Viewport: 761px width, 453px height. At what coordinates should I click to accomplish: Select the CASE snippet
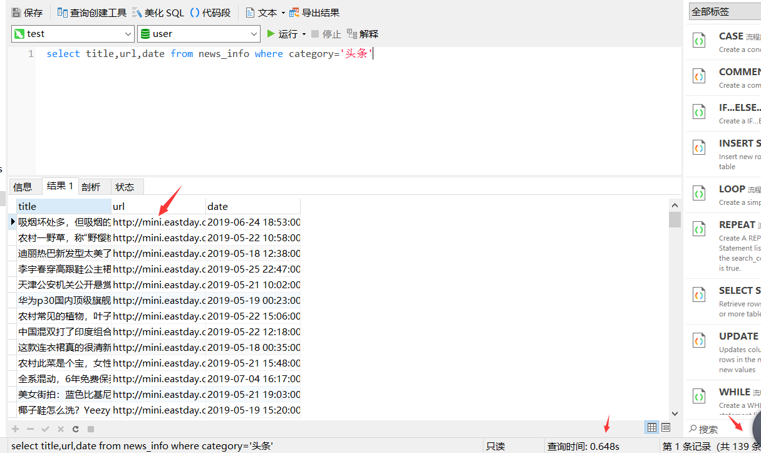click(724, 41)
